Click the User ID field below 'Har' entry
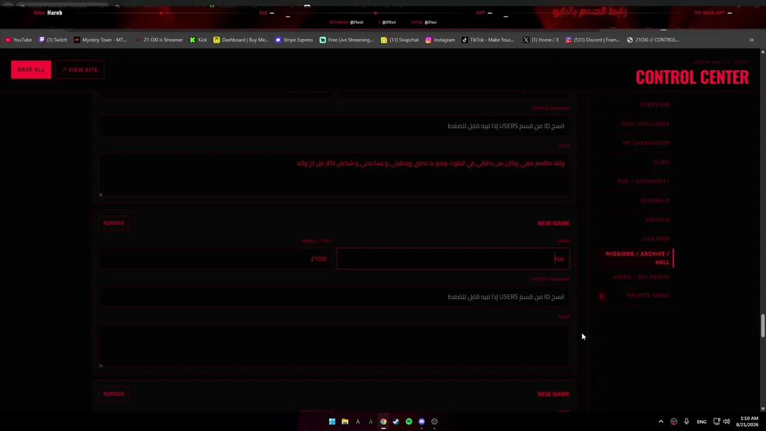 (335, 297)
